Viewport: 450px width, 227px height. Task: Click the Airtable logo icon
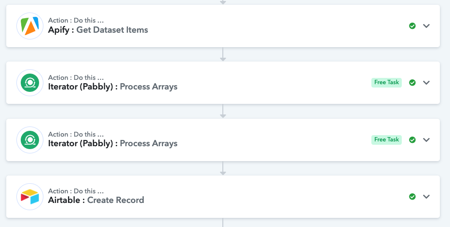tap(30, 197)
